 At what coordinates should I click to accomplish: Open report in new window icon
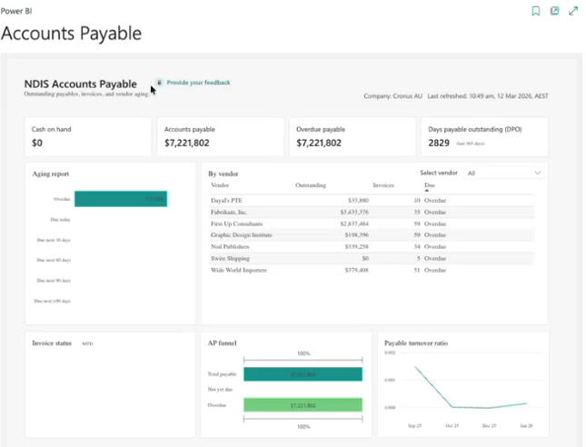pos(554,11)
